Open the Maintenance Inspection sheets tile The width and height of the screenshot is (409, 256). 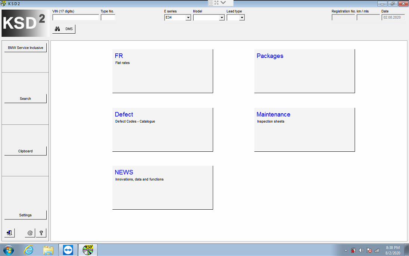click(305, 130)
